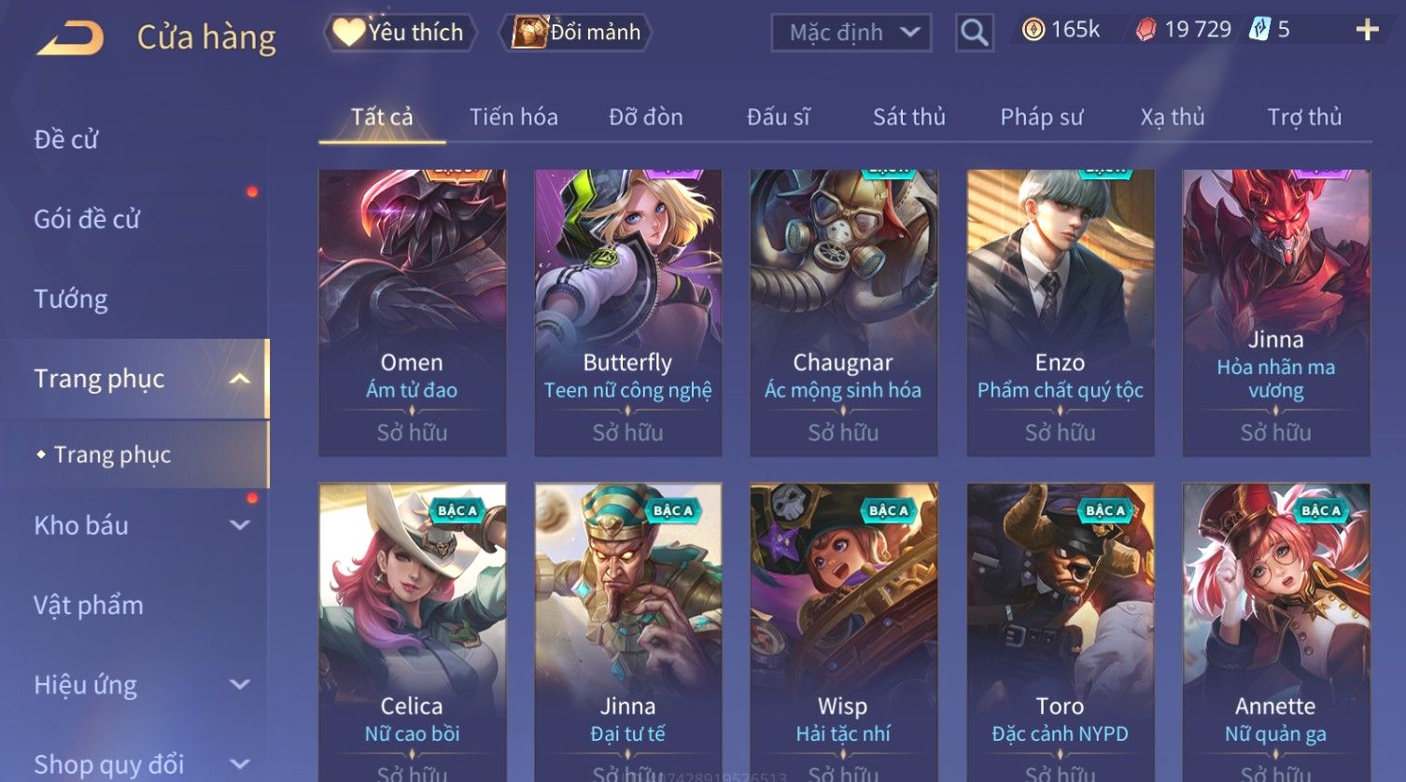Open the Mặc định sort dropdown
This screenshot has height=782, width=1406.
coord(851,33)
